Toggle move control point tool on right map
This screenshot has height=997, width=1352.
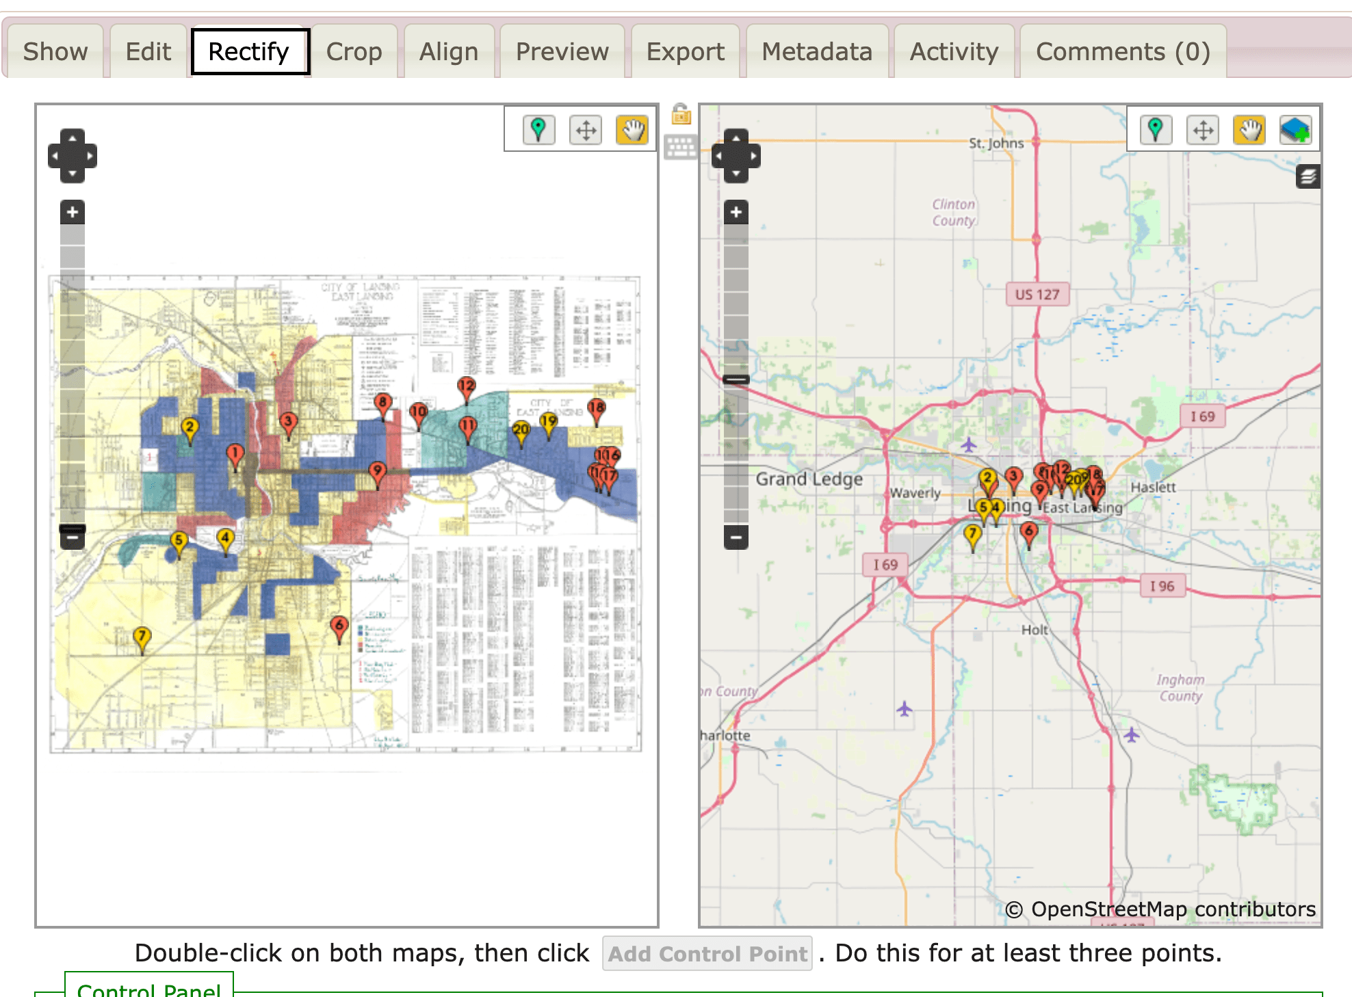click(x=1203, y=129)
